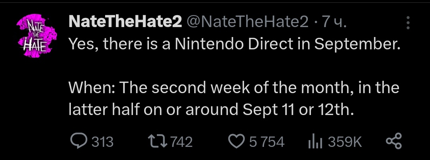
Task: Click the share icon on the tweet
Action: [394, 142]
